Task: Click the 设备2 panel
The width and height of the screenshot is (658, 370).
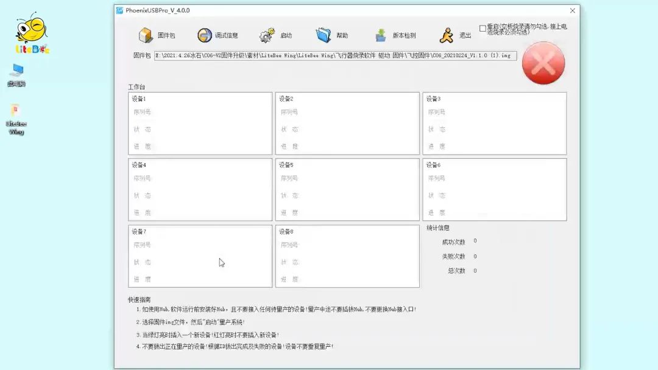Action: (x=347, y=123)
